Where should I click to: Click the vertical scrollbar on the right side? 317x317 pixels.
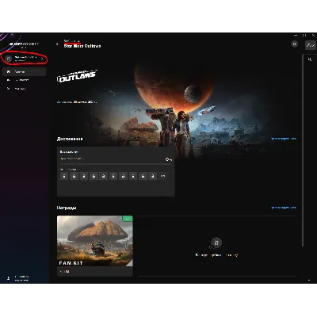pos(303,151)
